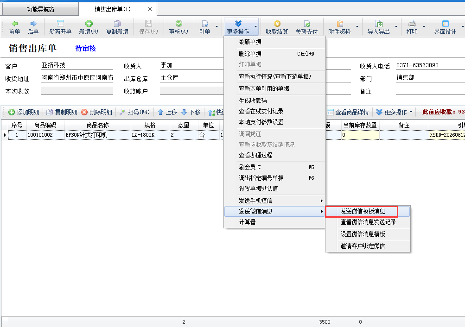This screenshot has width=465, height=327.
Task: Click the 收货地址 address field
Action: coord(77,78)
